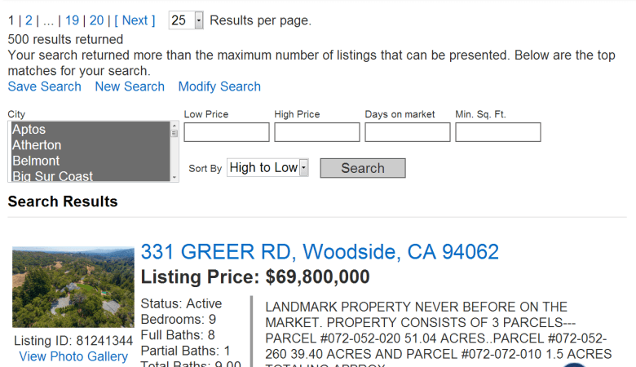636x367 pixels.
Task: Click Modify Search link
Action: point(219,86)
